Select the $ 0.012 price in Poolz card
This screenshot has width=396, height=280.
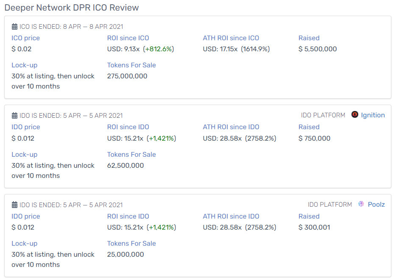[x=23, y=227]
